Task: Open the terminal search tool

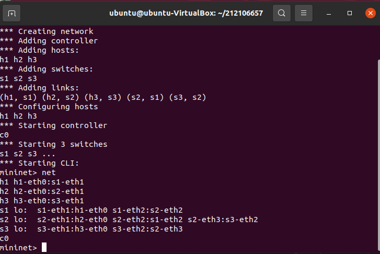Action: click(x=282, y=13)
